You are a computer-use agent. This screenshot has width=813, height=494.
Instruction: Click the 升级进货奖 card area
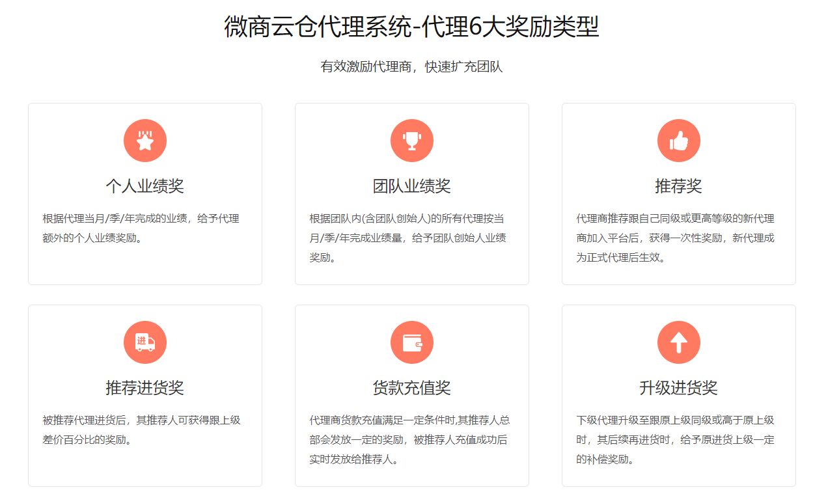coord(678,395)
